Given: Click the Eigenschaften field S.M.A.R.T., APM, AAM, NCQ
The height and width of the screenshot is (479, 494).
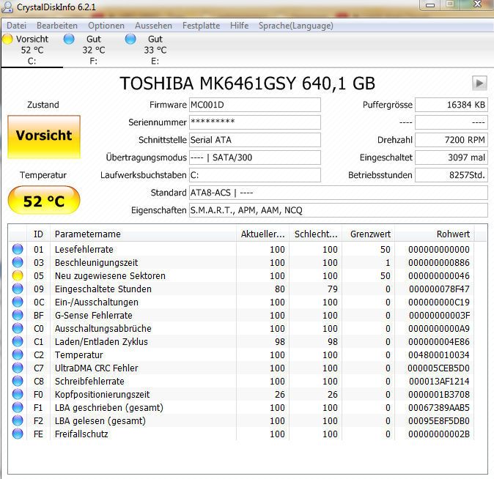Looking at the screenshot, I should [x=339, y=210].
